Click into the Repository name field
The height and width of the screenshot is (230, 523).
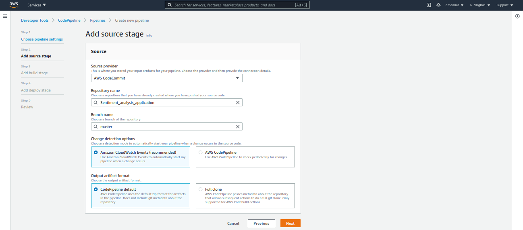tap(167, 102)
